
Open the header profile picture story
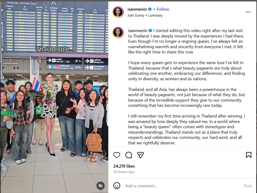tap(118, 12)
